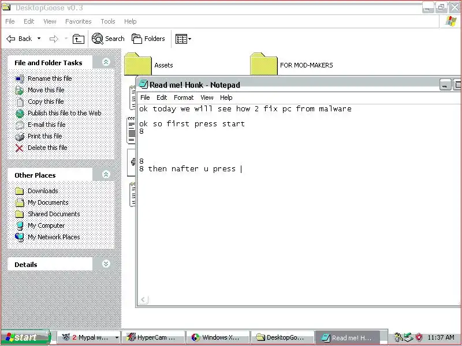Open Explorer's Edit menu

[29, 21]
